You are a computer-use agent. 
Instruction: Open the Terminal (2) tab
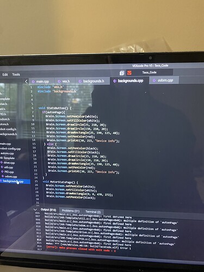(x=93, y=212)
